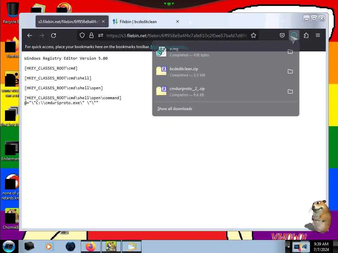Open hamster Box app in taskbar
The height and width of the screenshot is (253, 338).
point(111,246)
